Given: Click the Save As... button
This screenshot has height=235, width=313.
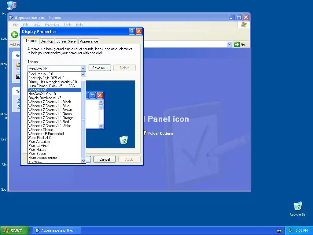Looking at the screenshot, I should [100, 68].
